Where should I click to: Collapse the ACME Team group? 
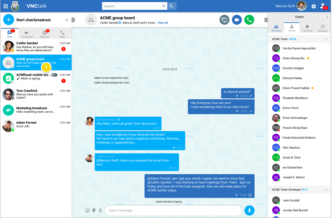tap(326, 39)
